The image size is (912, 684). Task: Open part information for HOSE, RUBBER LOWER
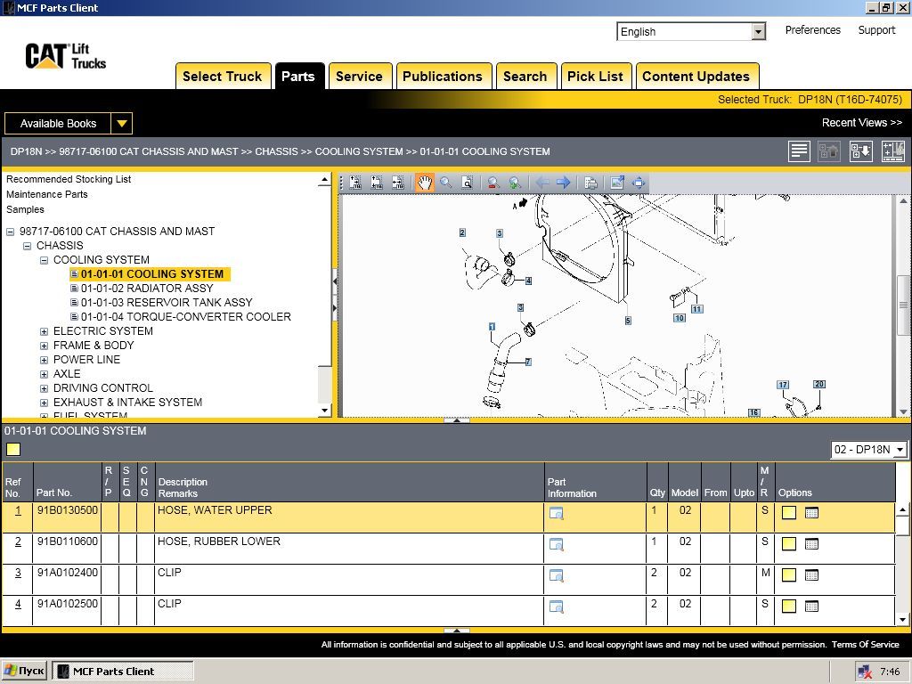pos(556,544)
